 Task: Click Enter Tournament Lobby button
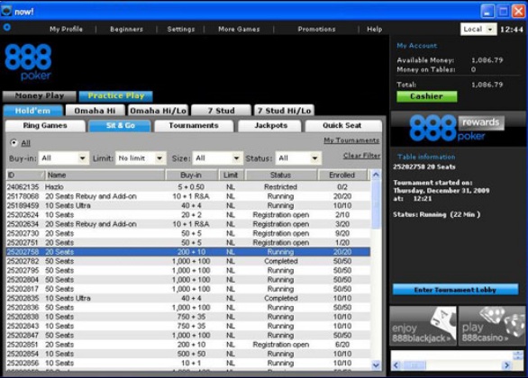[455, 290]
